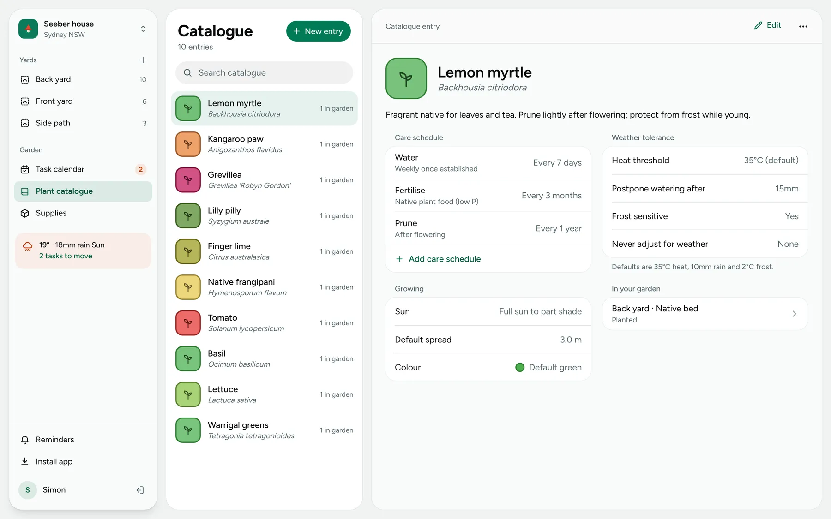Focus the Search catalogue field
The width and height of the screenshot is (831, 519).
tap(264, 73)
